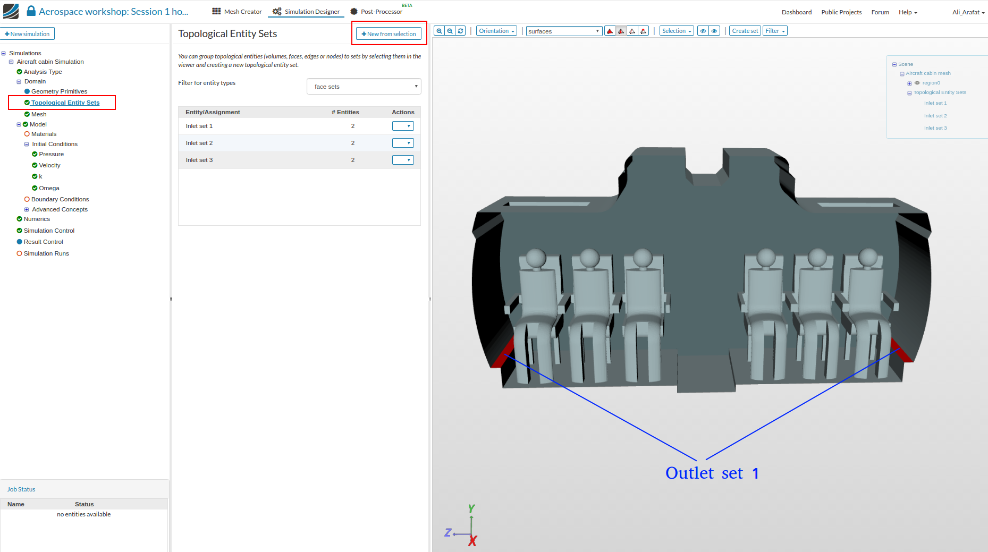Open the Help menu dropdown
988x552 pixels.
tap(908, 12)
